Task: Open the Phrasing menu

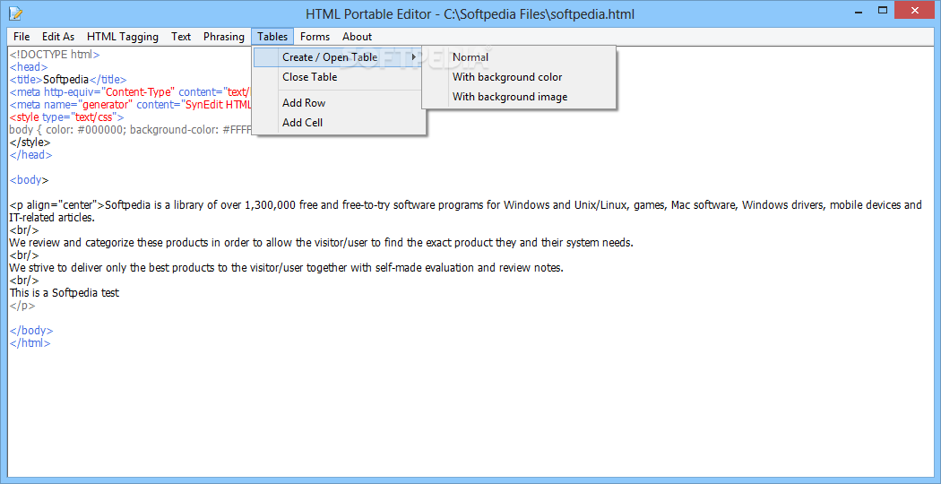Action: click(x=224, y=37)
